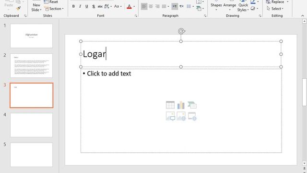
Task: Apply the red font color
Action: 129,6
